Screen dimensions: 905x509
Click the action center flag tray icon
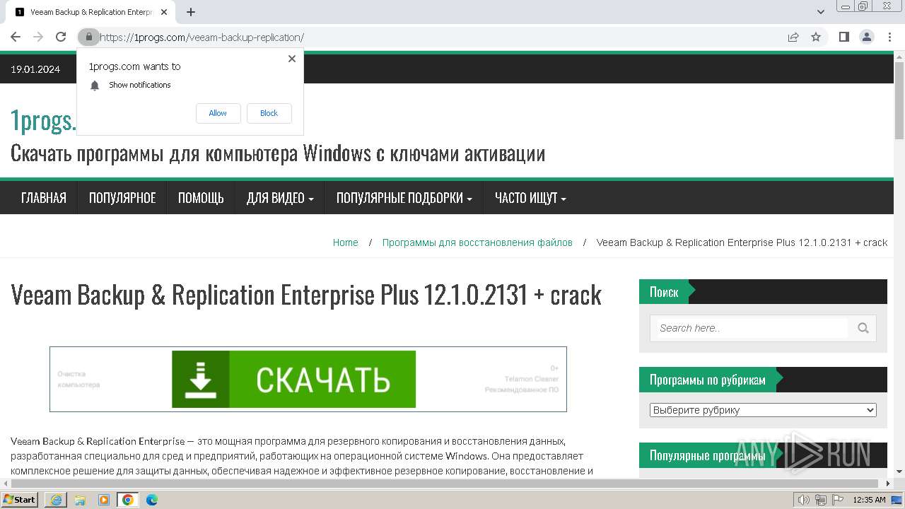(838, 500)
